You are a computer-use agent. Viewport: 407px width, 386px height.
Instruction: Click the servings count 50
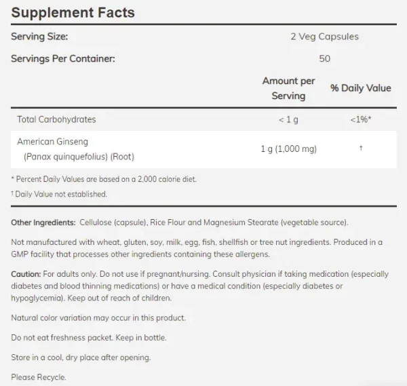(325, 58)
